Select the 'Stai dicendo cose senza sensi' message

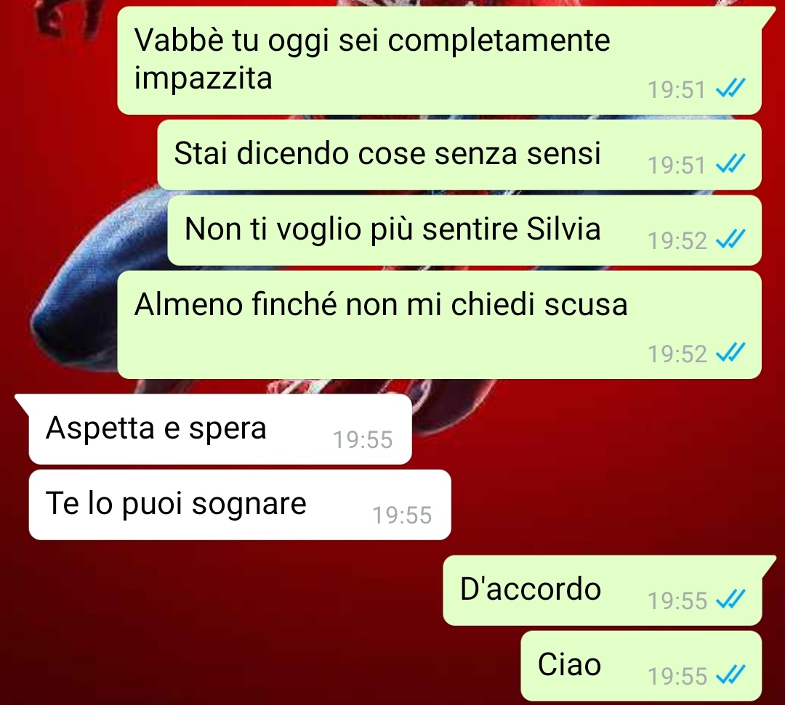pyautogui.click(x=459, y=155)
